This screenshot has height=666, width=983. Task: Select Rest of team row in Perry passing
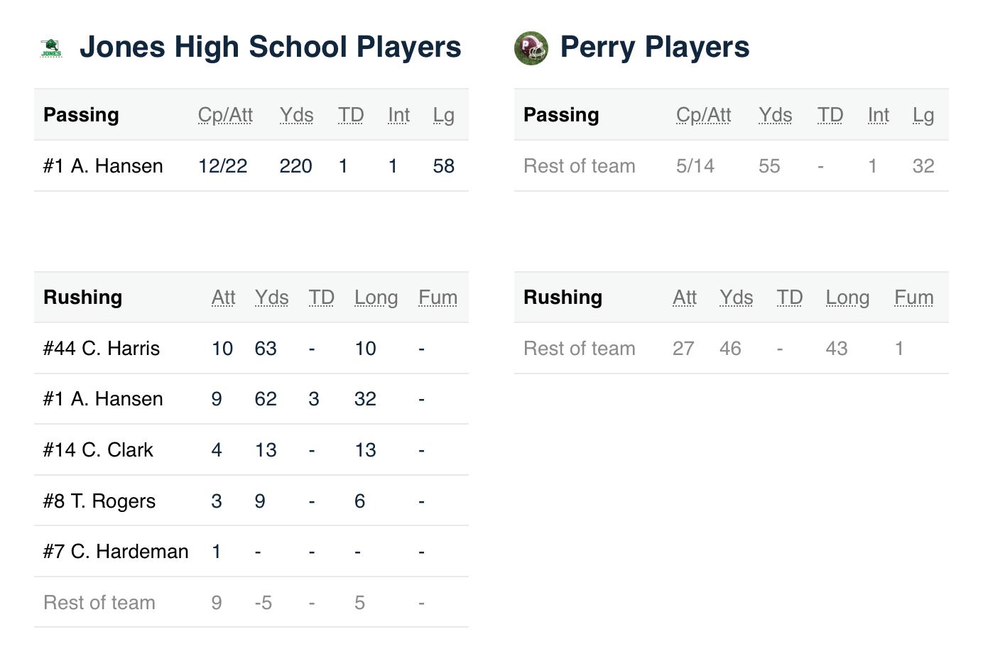pyautogui.click(x=580, y=166)
